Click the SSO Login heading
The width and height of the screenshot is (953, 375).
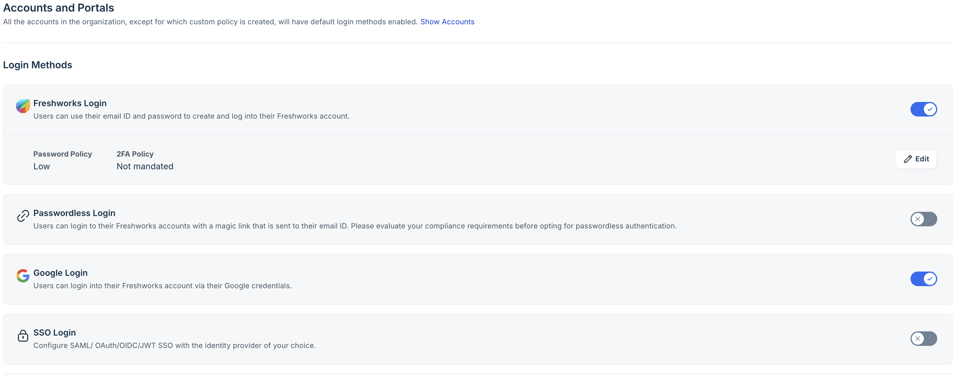[54, 333]
